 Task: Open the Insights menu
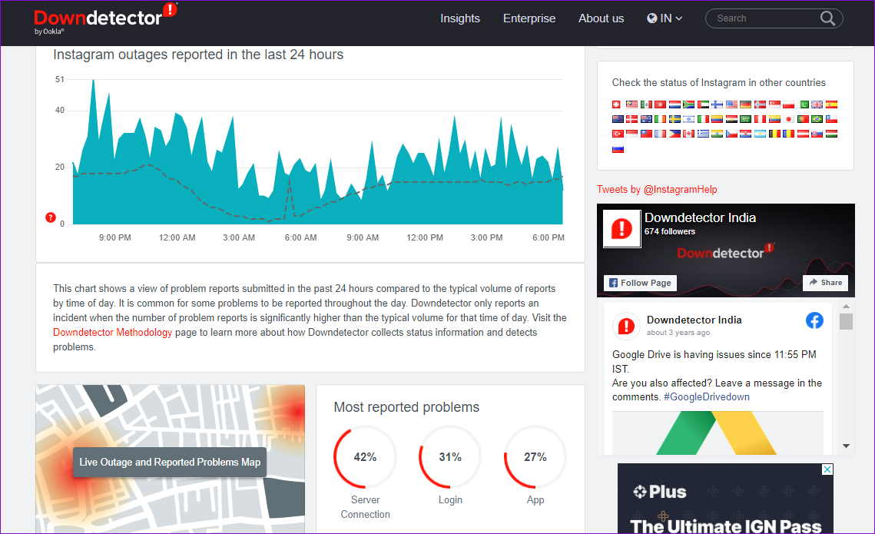pyautogui.click(x=460, y=18)
